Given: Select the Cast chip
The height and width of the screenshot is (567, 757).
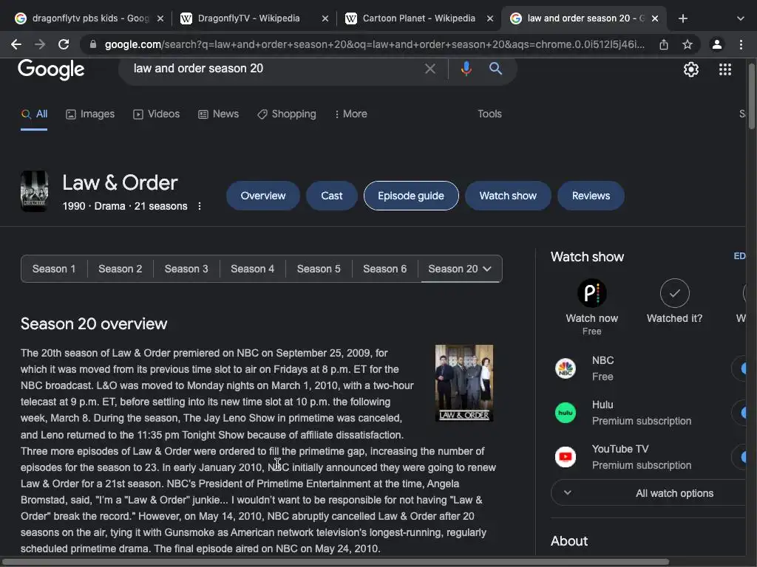Looking at the screenshot, I should [332, 196].
